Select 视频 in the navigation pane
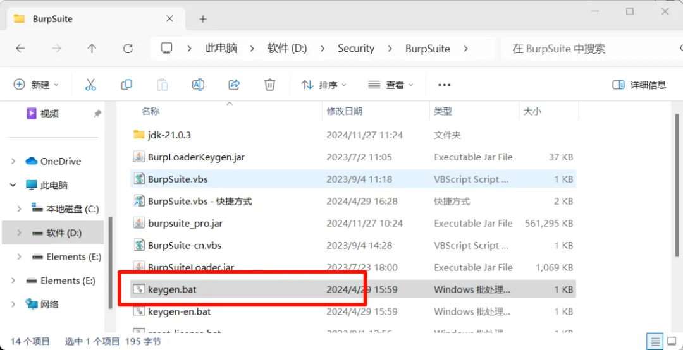Screen dimensions: 683x350 click(49, 114)
